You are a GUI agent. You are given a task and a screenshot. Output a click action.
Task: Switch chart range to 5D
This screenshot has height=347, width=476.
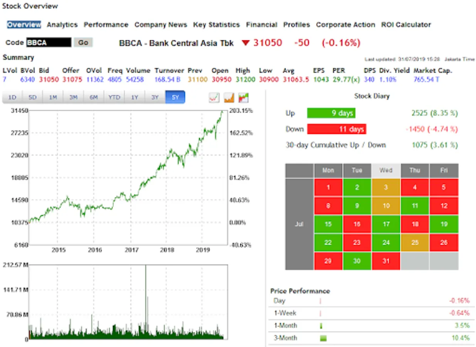[x=33, y=98]
